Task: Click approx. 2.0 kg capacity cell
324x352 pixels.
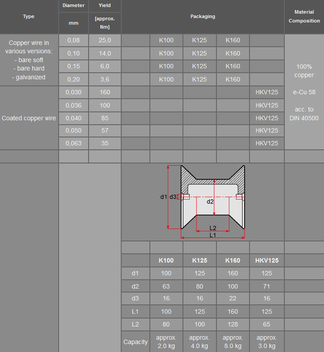Action: click(166, 342)
